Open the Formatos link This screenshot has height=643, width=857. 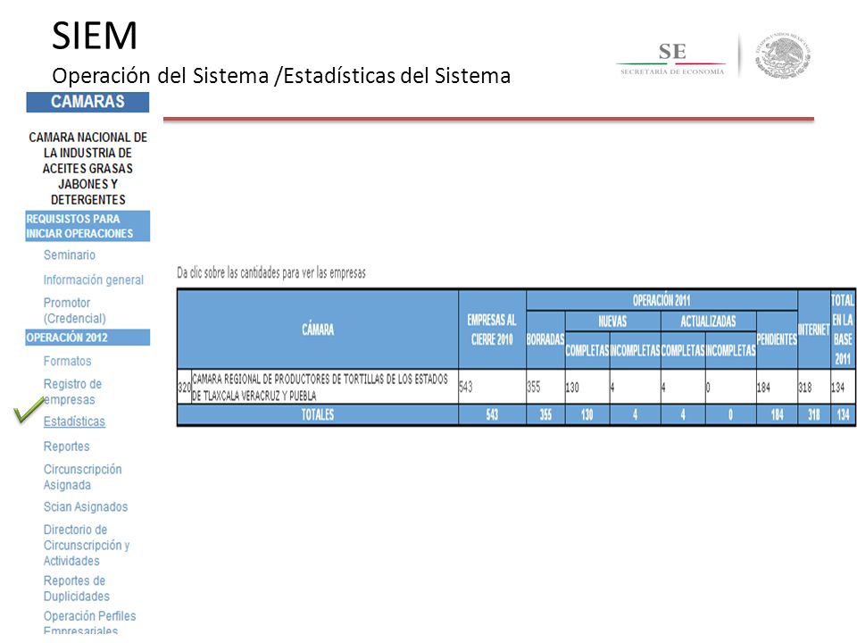pos(67,361)
